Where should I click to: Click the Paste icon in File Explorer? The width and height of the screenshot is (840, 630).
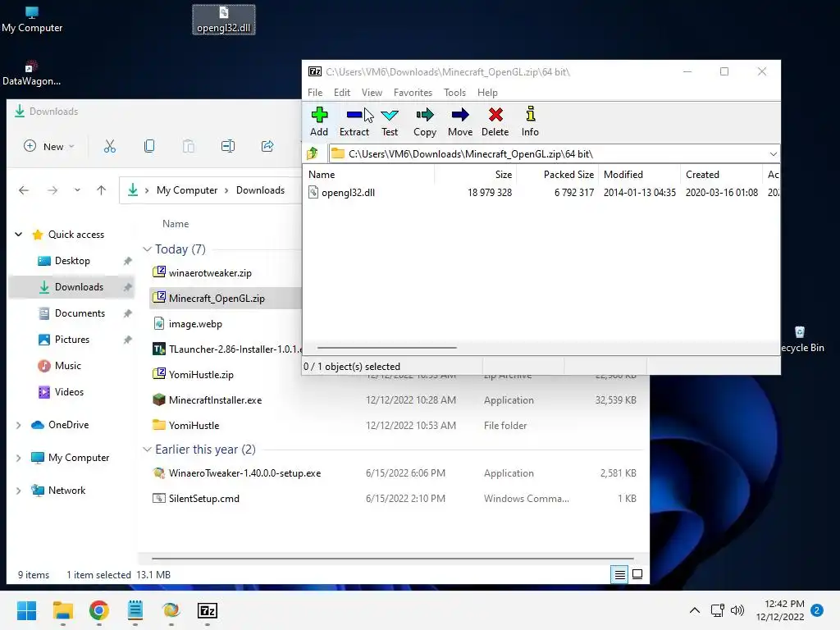pyautogui.click(x=189, y=146)
